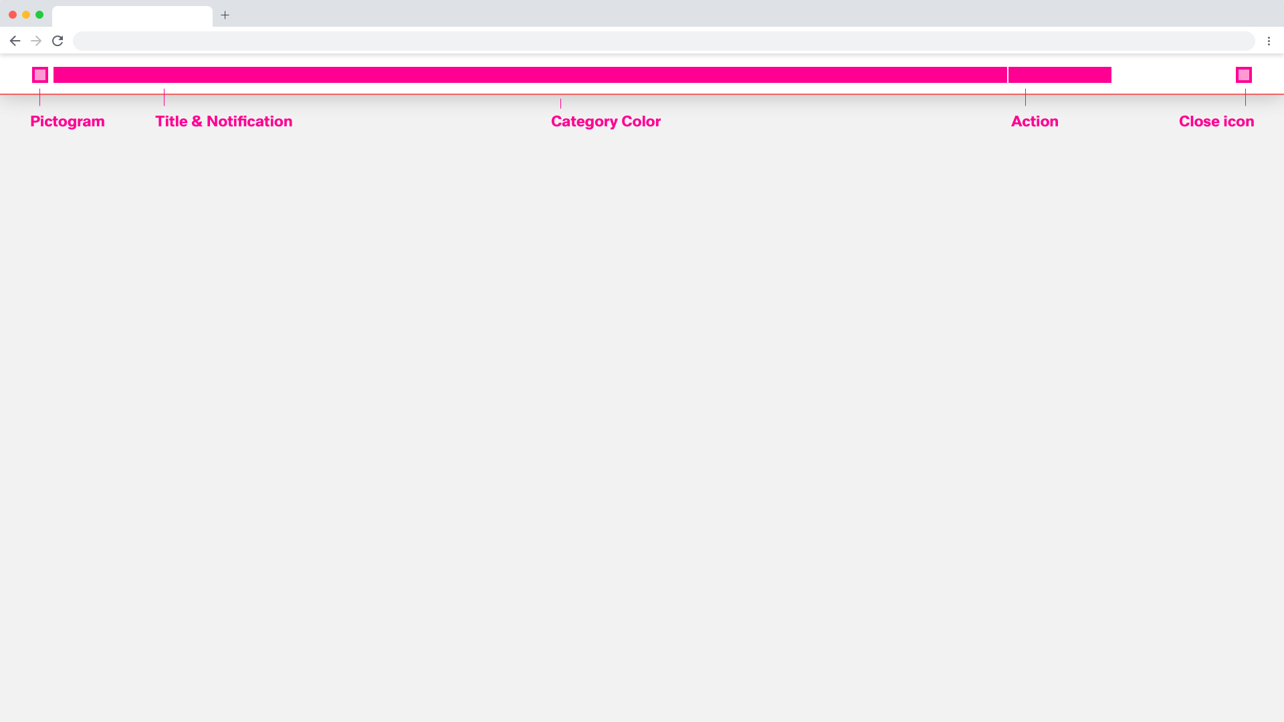Click the "Action" label text
This screenshot has height=722, width=1284.
[1035, 122]
